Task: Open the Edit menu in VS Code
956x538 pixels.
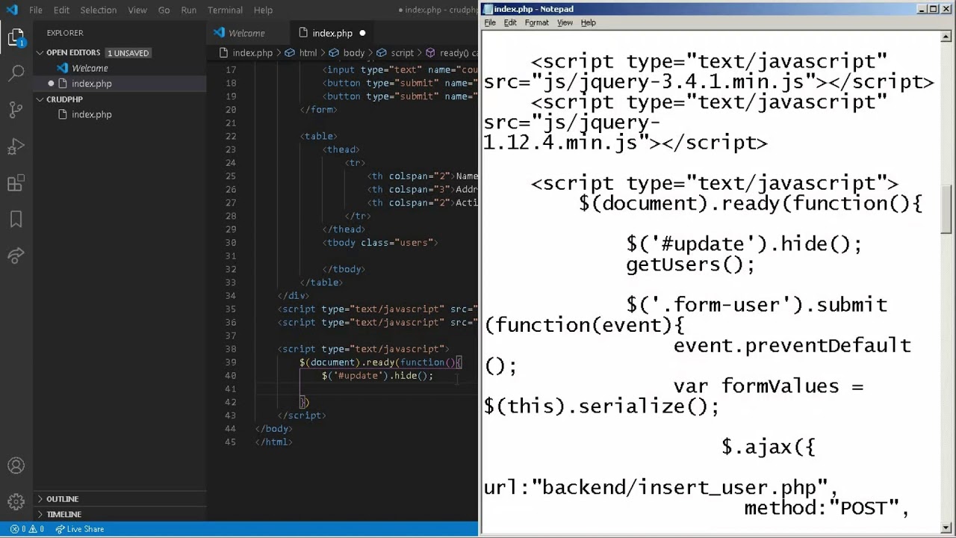Action: click(61, 10)
